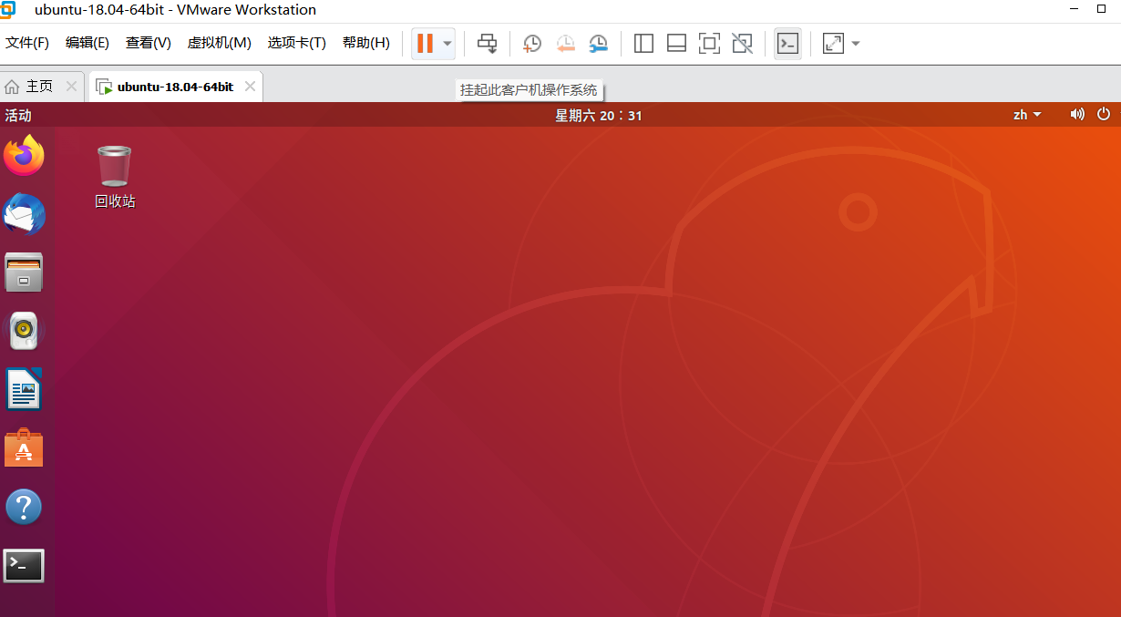Open the 选项卡(T) menu

click(297, 43)
